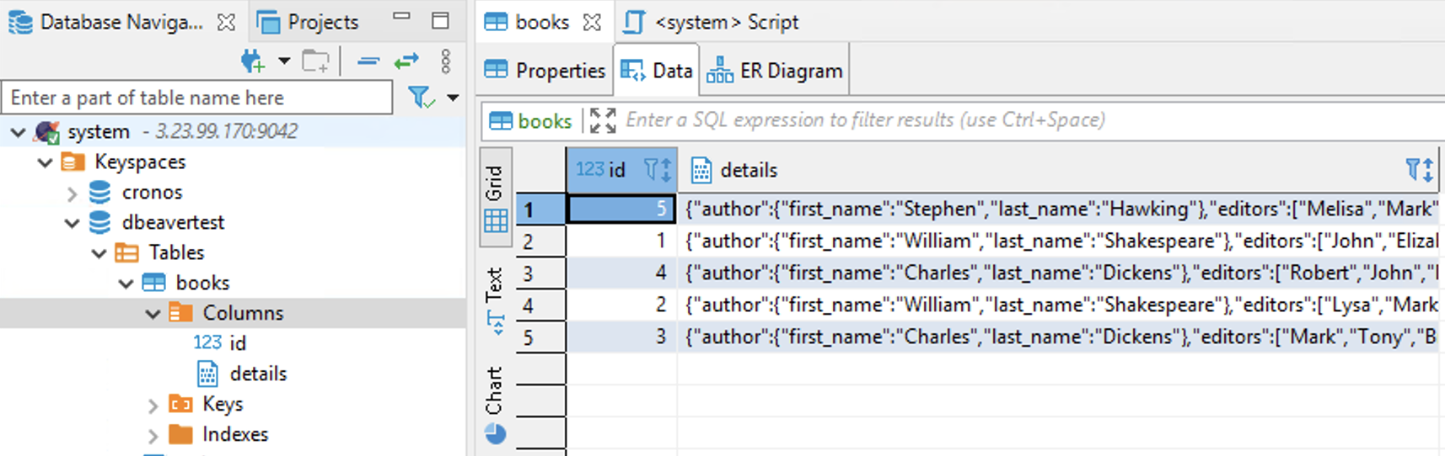Select row number 3 header
The image size is (1445, 456).
[540, 273]
